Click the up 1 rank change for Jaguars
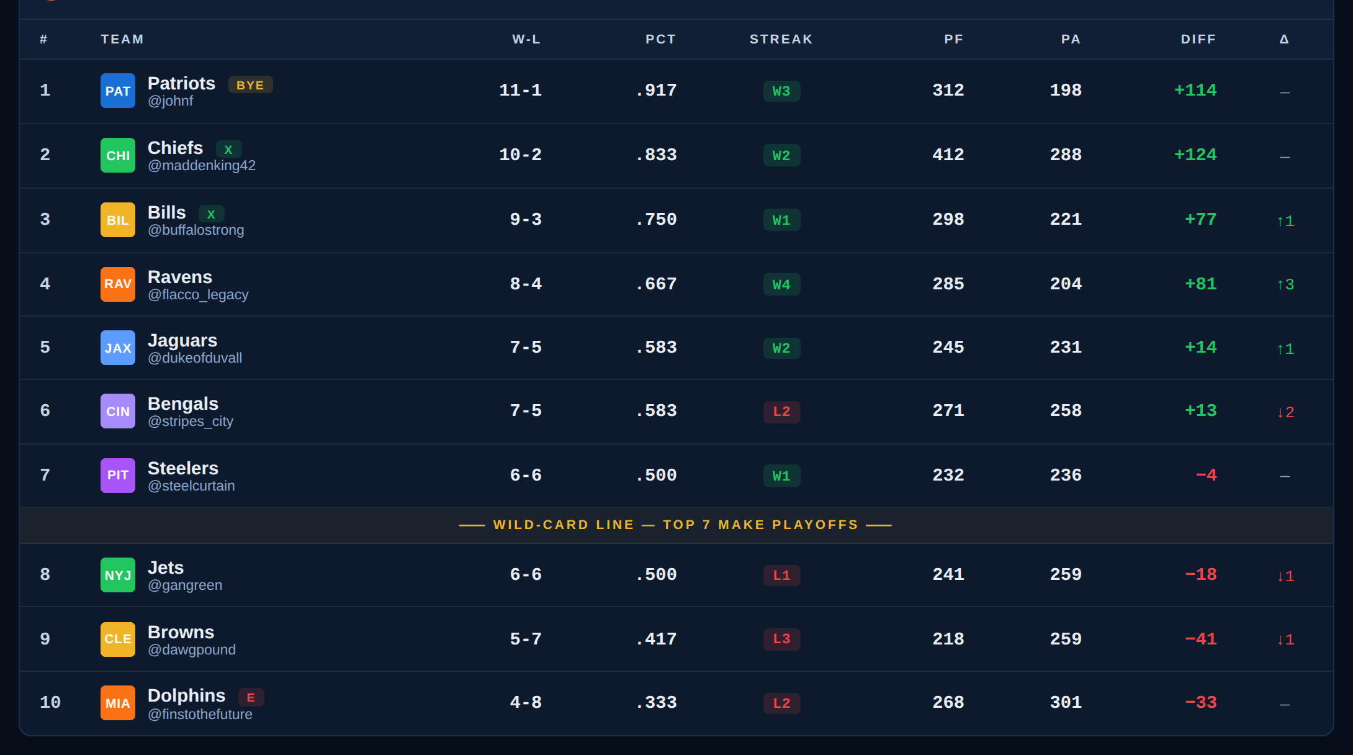Image resolution: width=1353 pixels, height=755 pixels. coord(1285,349)
